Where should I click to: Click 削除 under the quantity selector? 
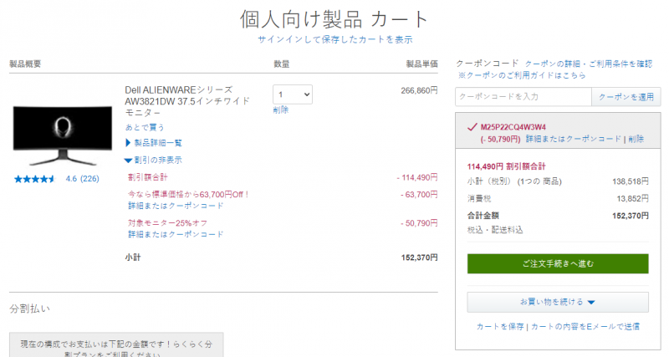click(x=281, y=110)
